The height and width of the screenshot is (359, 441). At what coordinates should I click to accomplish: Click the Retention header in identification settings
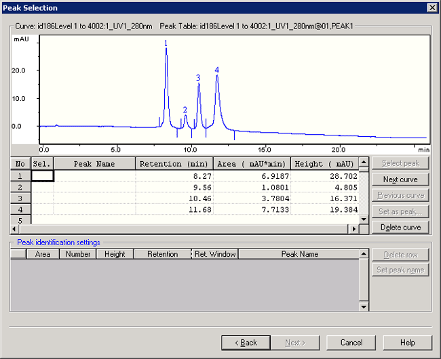[x=163, y=254]
